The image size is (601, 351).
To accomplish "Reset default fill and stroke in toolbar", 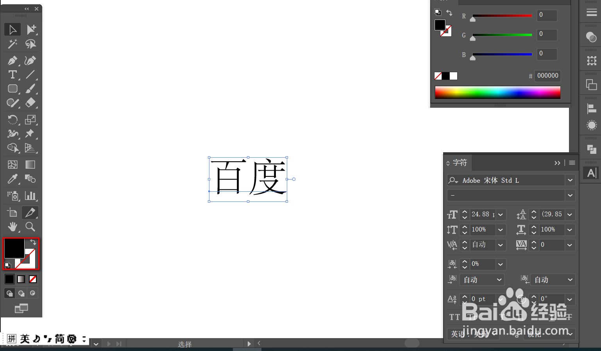I will [x=7, y=265].
